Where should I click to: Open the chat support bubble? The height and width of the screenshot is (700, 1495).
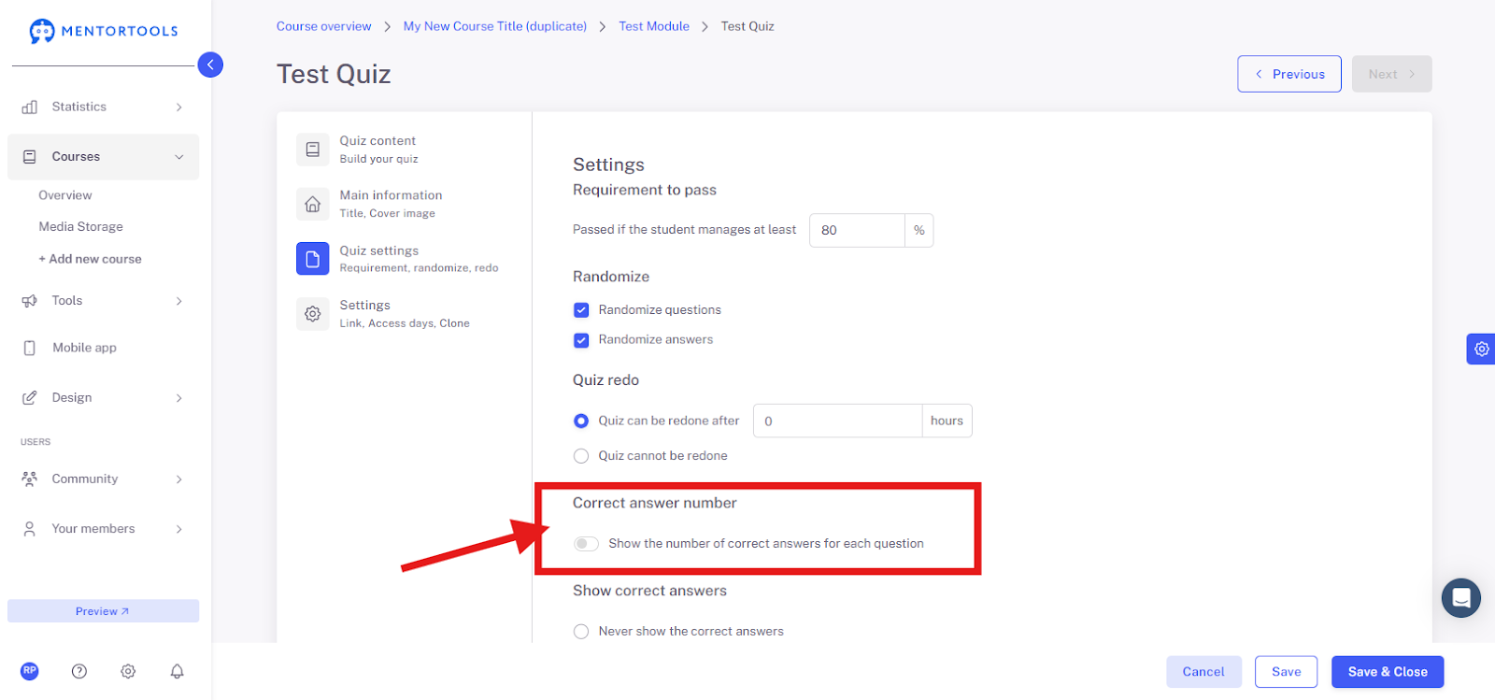tap(1461, 598)
